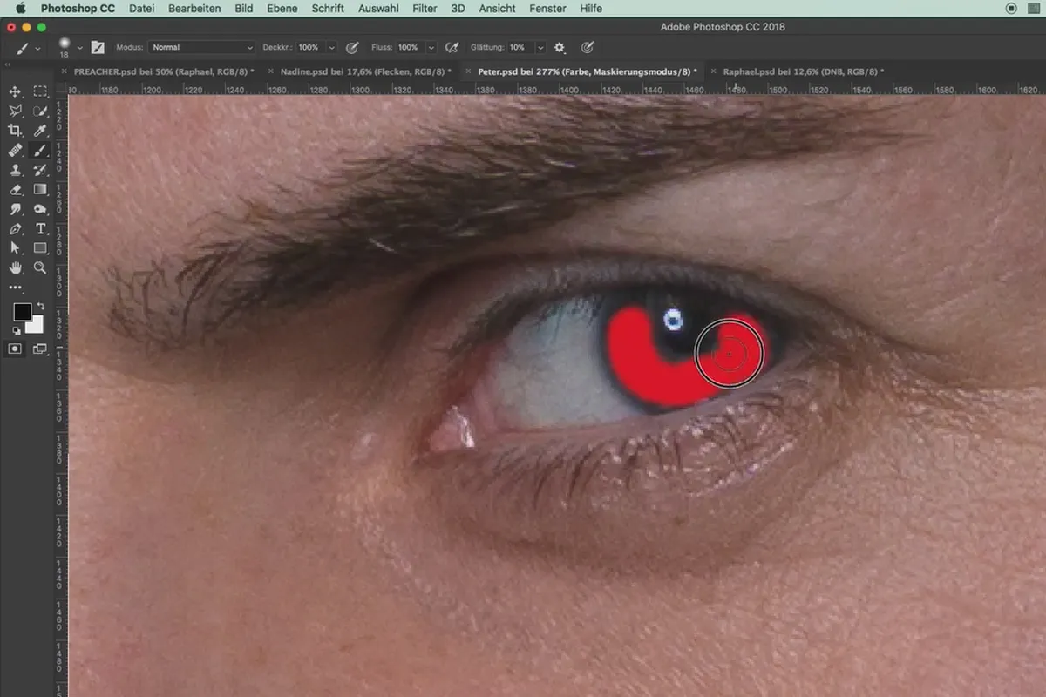Toggle Quick Mask mode button

[x=15, y=348]
